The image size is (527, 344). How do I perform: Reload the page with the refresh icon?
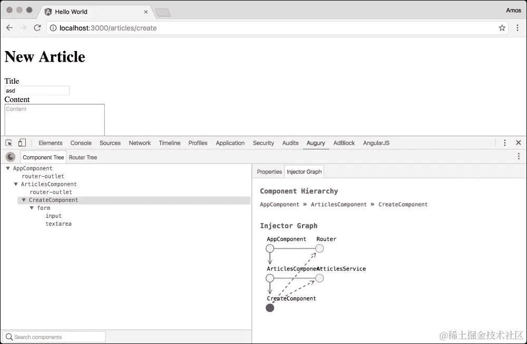(x=37, y=28)
